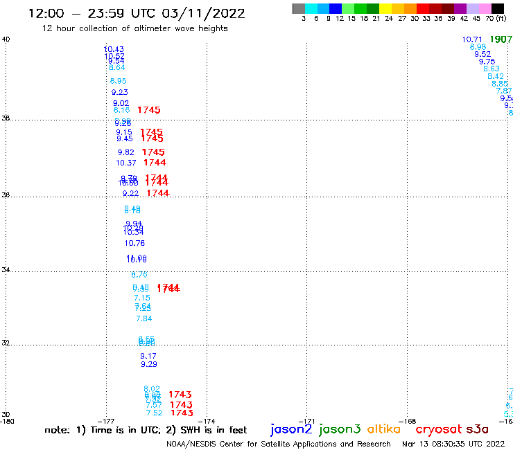Select the light blue value 8.64
Viewport: 513px width, 450px height.
(x=116, y=67)
